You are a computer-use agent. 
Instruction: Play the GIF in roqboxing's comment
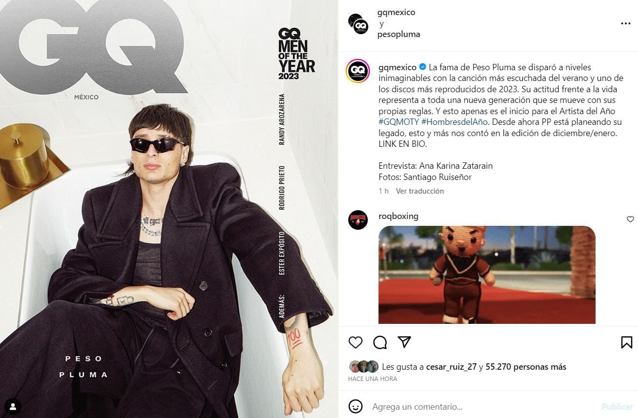pyautogui.click(x=487, y=275)
